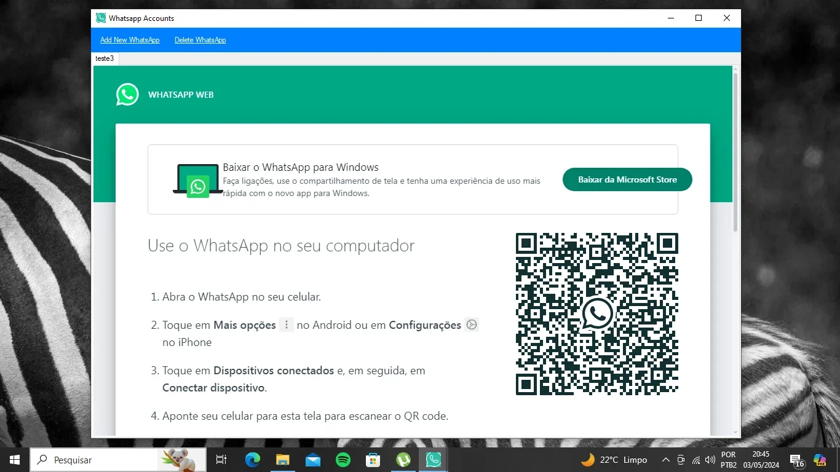Open Microsoft Store from taskbar
The width and height of the screenshot is (840, 472).
[x=373, y=460]
